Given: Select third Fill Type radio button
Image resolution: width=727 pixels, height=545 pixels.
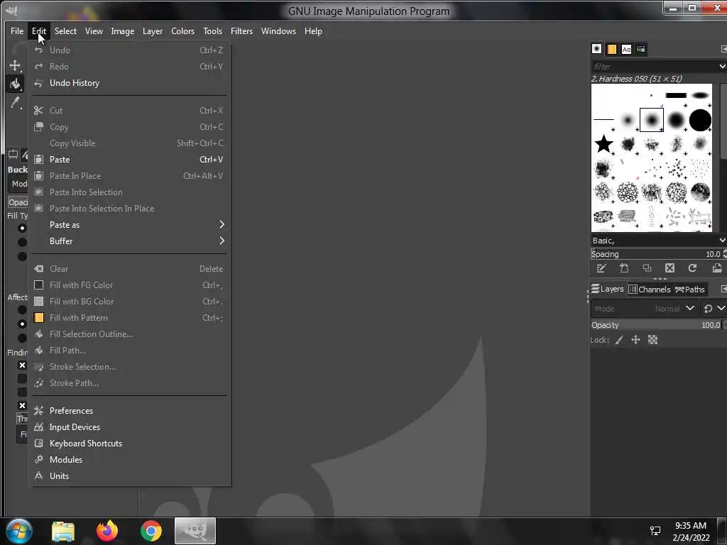Looking at the screenshot, I should 22,256.
